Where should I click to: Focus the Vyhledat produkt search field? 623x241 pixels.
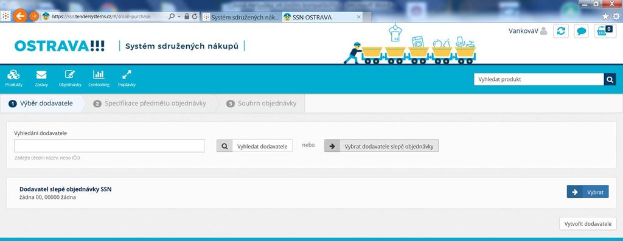click(539, 79)
